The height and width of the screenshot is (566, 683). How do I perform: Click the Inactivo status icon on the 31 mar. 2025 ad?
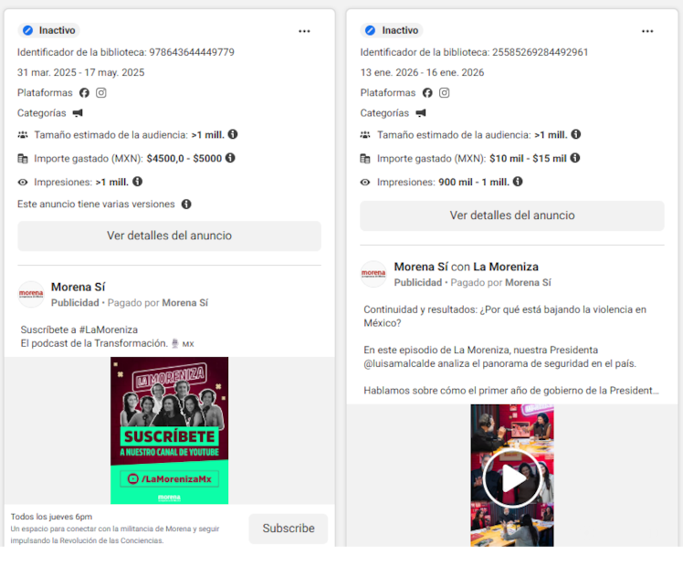27,30
